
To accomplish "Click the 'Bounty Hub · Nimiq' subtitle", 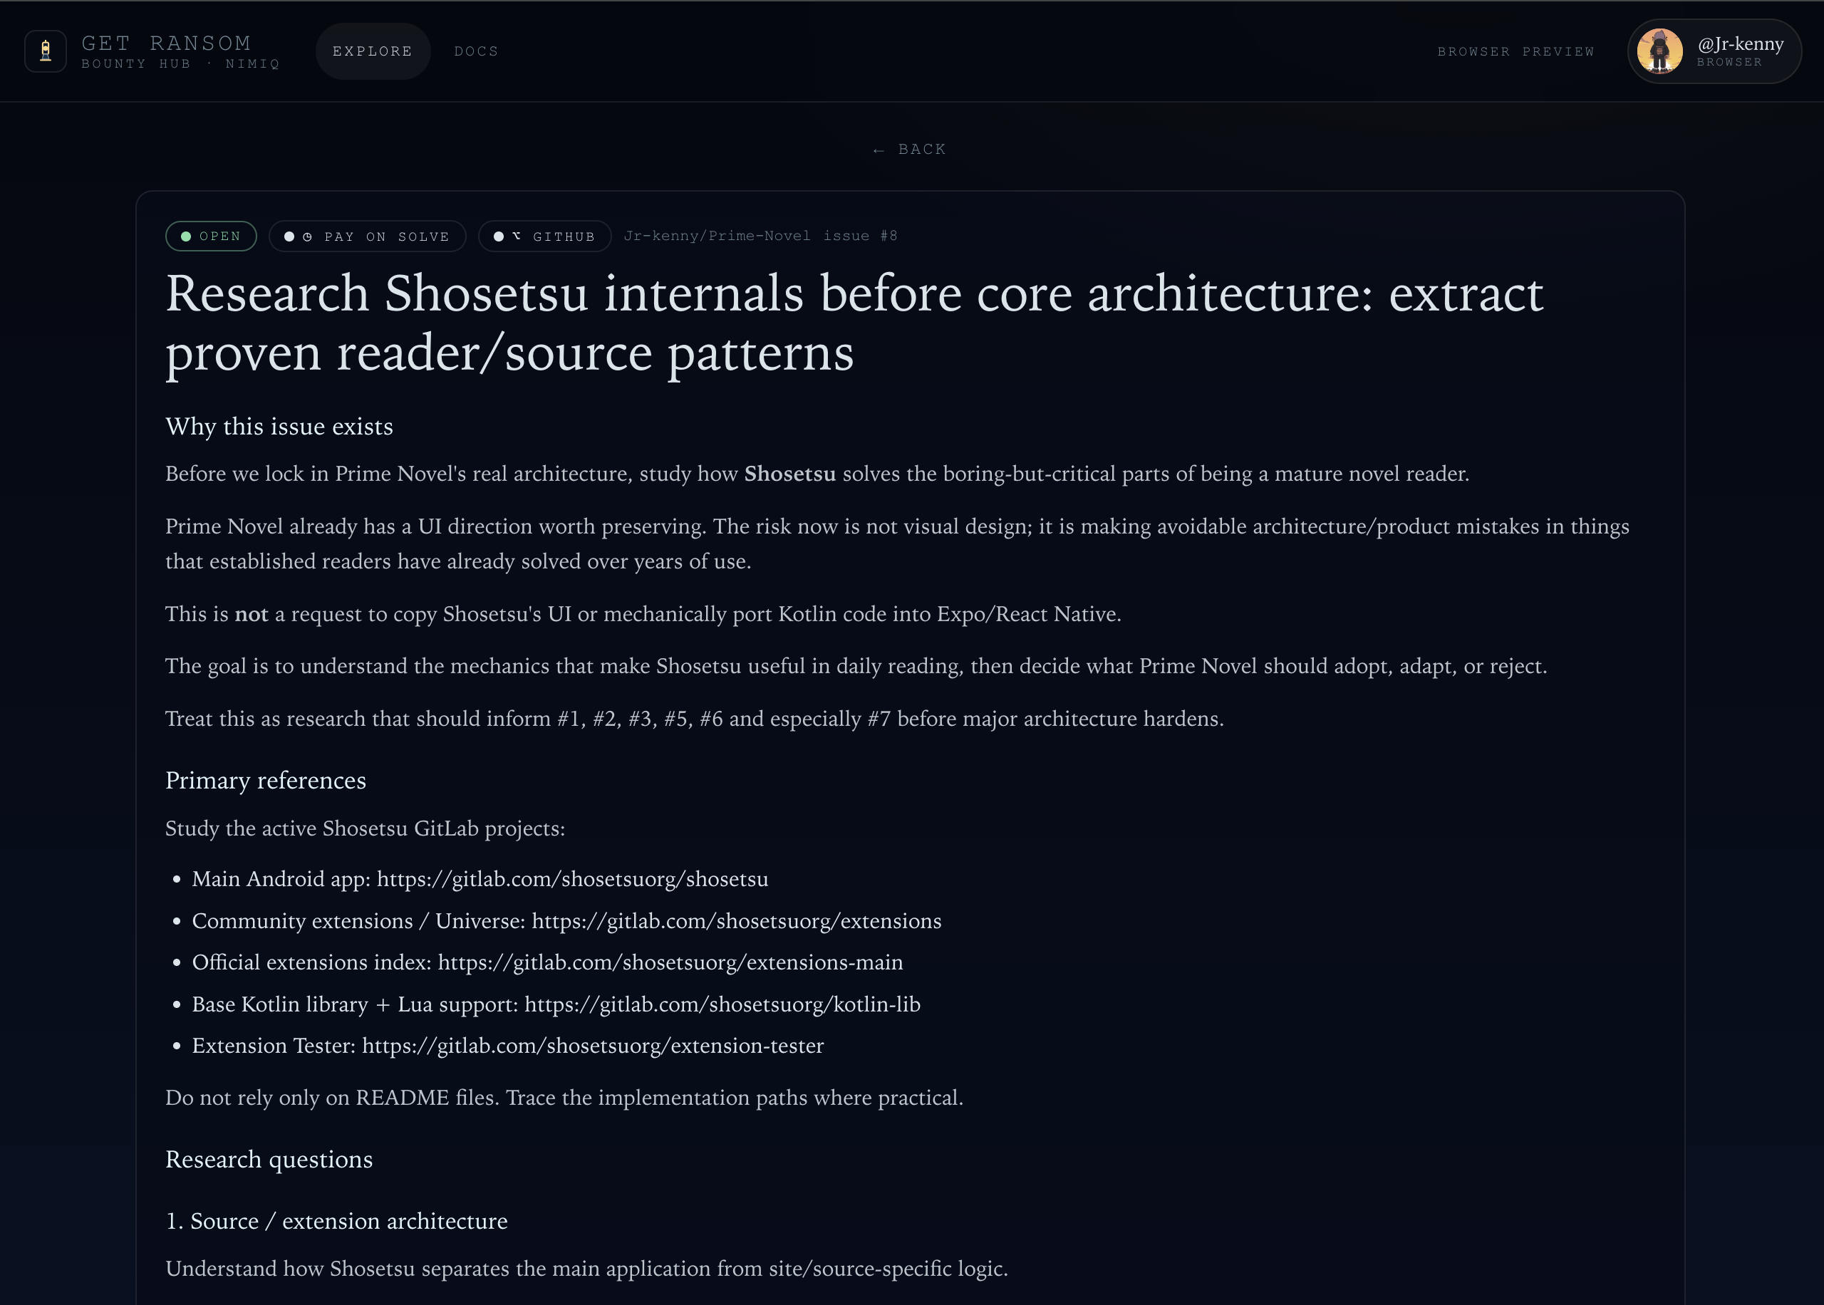I will (x=180, y=63).
